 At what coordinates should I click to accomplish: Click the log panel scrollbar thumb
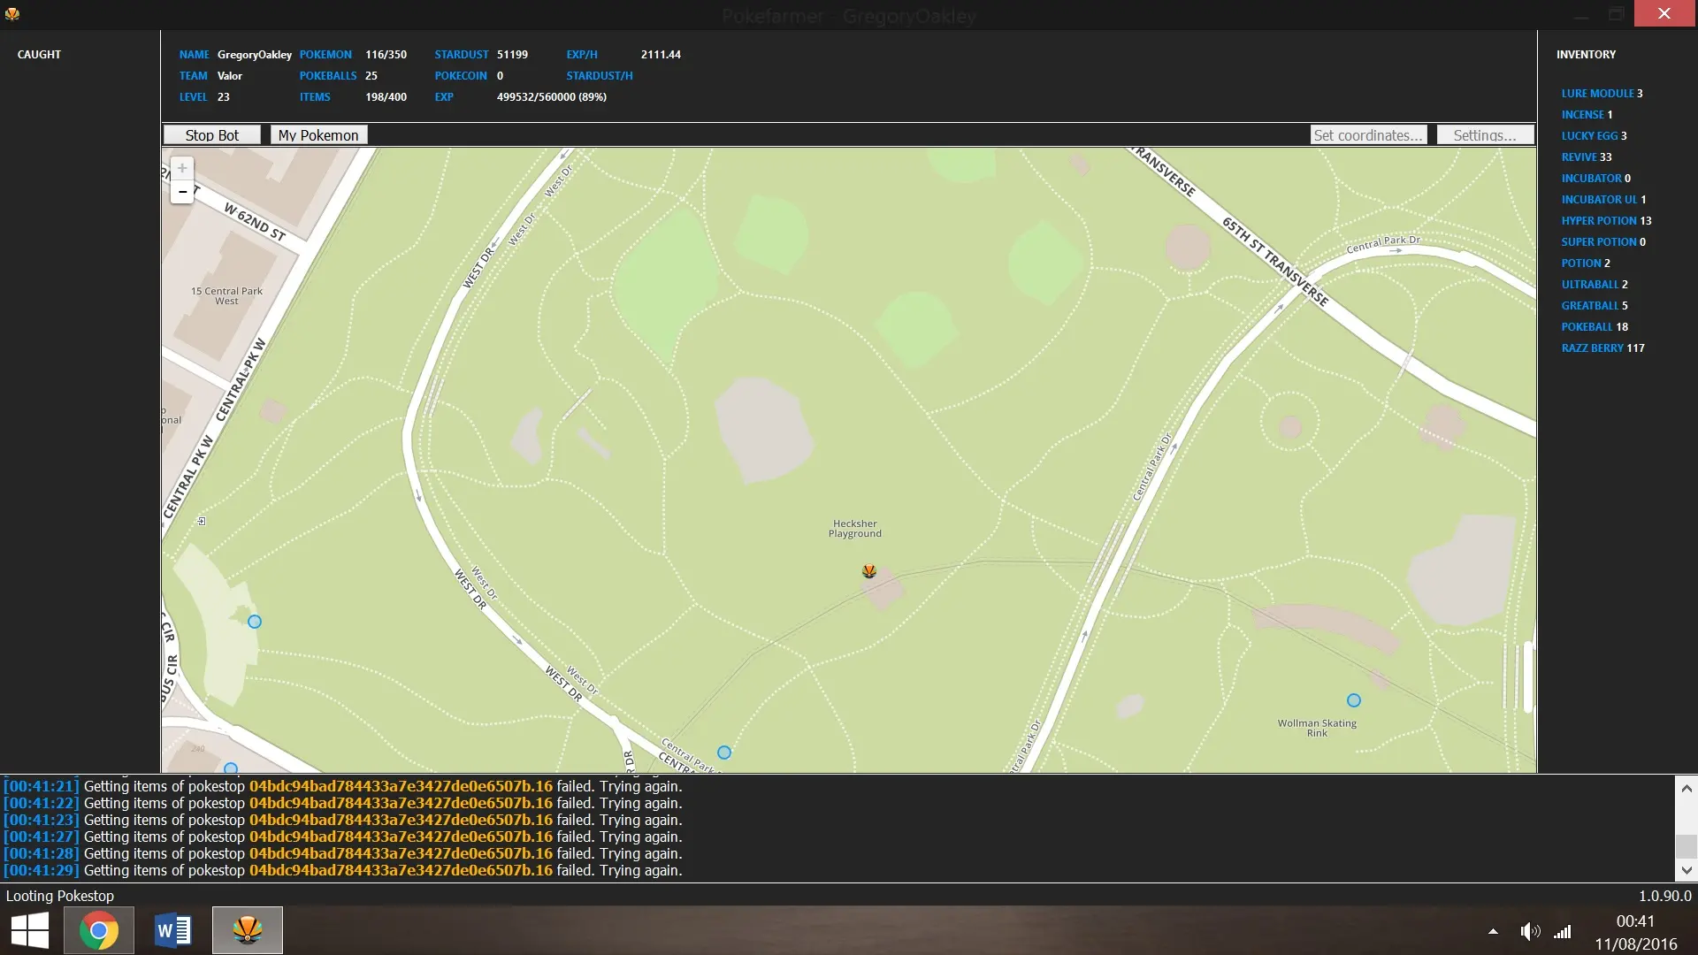pos(1687,845)
